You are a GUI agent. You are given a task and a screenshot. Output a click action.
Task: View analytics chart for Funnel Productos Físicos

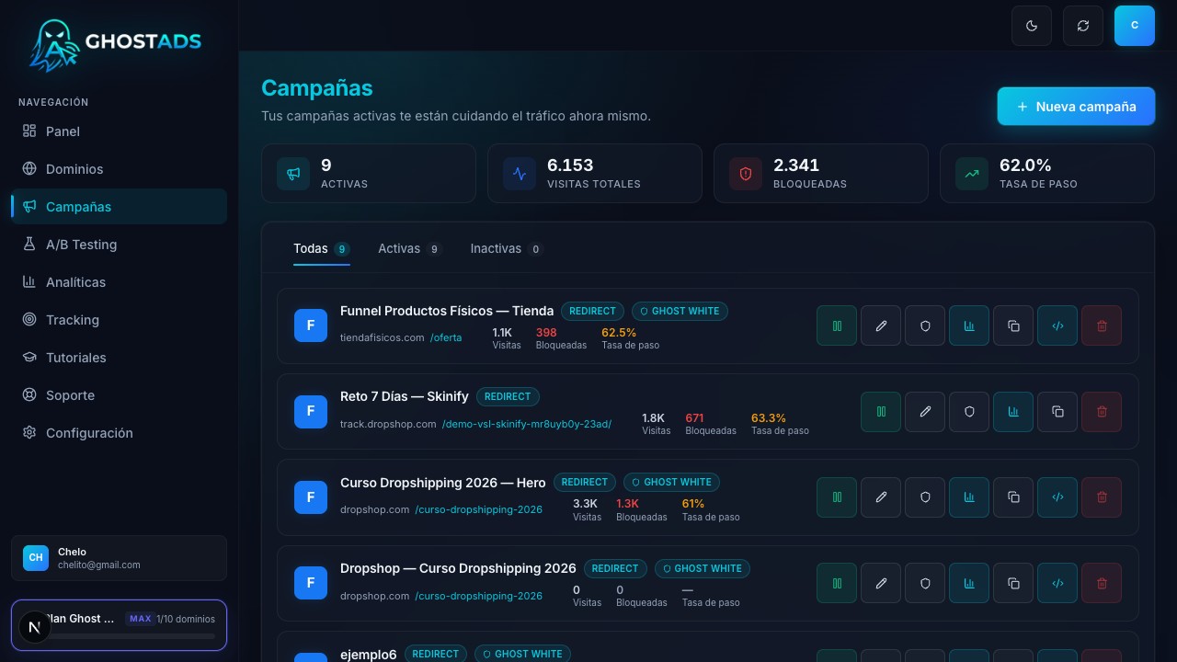(x=969, y=325)
